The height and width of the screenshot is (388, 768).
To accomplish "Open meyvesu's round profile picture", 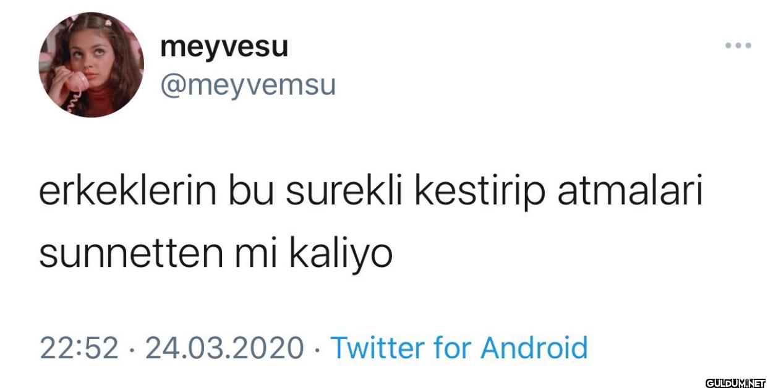I will click(91, 65).
